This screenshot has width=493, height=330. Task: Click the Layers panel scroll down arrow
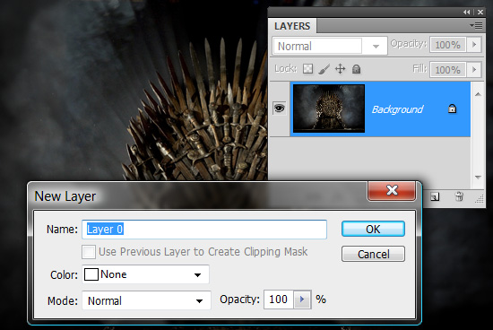click(478, 178)
